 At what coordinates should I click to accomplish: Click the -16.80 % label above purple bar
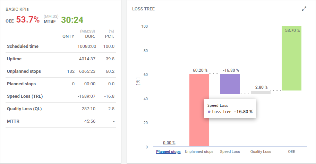[x=231, y=70]
